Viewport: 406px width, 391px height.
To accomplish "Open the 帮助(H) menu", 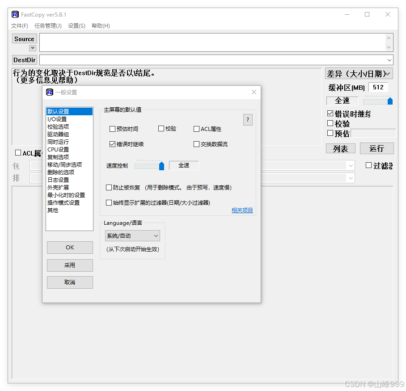I will click(101, 25).
